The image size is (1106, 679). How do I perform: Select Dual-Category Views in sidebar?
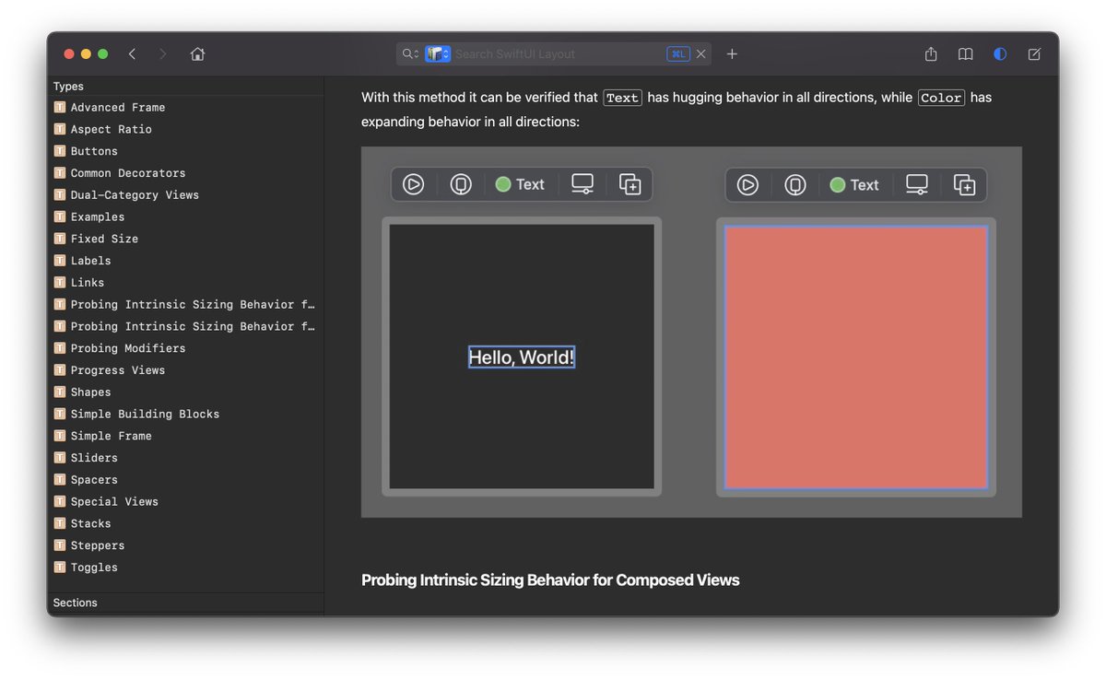click(185, 195)
